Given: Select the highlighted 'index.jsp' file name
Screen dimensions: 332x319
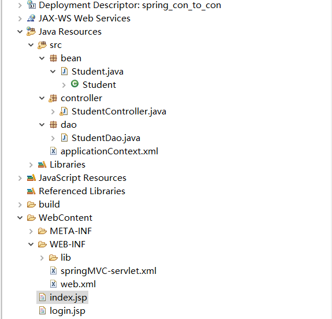Looking at the screenshot, I should point(68,298).
